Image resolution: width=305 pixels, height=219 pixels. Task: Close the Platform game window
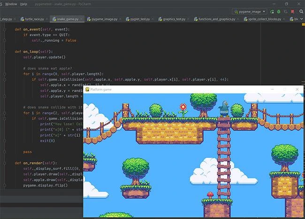297,89
